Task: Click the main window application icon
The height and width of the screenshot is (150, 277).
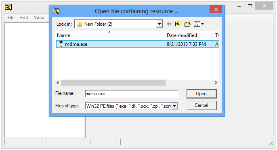Action: [x=8, y=7]
